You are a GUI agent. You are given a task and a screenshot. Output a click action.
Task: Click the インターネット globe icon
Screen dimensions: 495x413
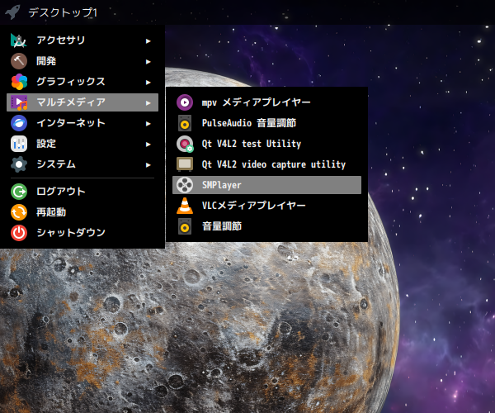[19, 123]
